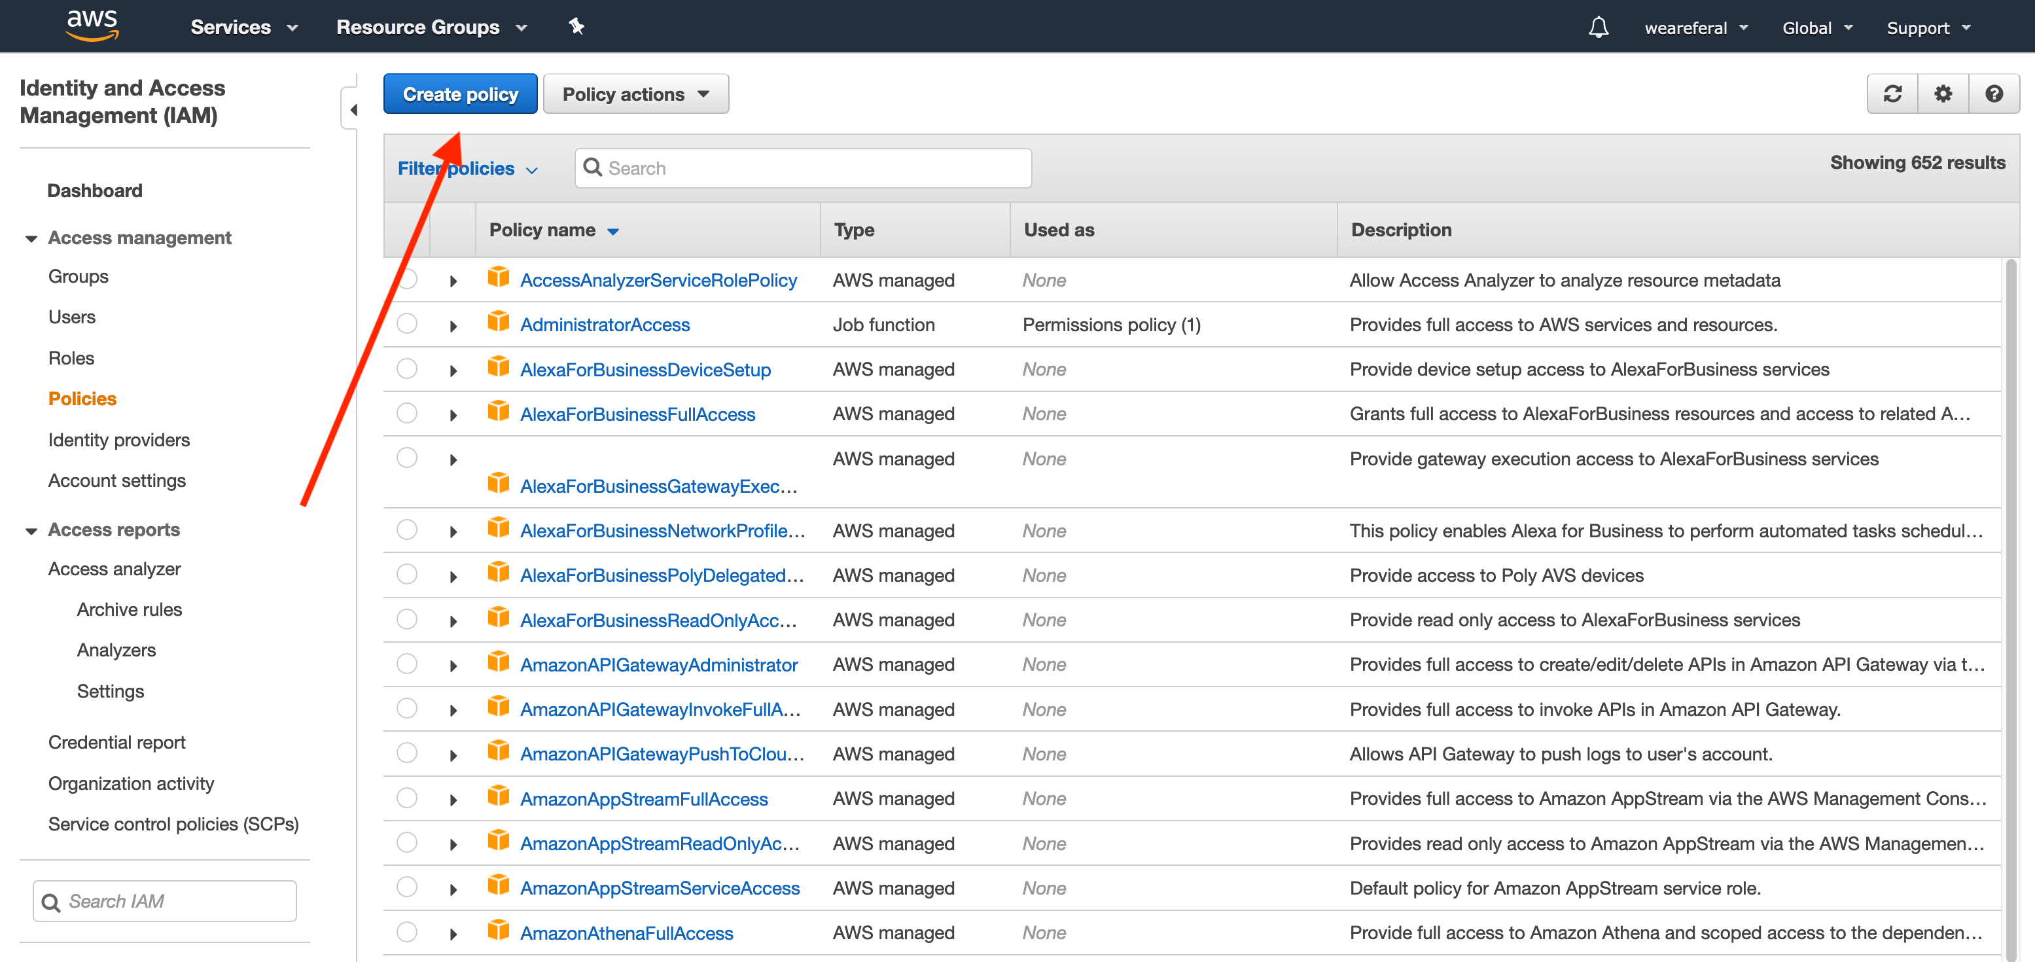Click the Search IAM magnifier icon

[50, 902]
